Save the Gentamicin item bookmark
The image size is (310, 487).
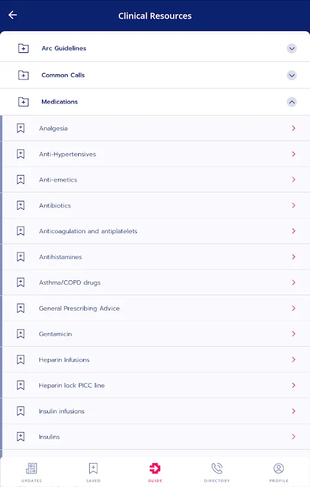pos(21,334)
